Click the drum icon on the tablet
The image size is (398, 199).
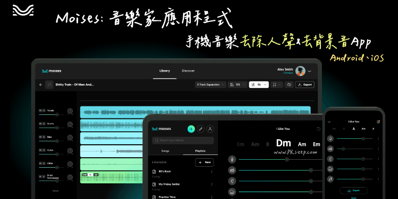click(x=232, y=170)
